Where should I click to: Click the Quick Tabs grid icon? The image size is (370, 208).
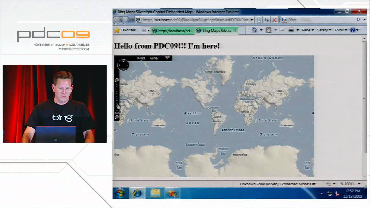pyautogui.click(x=144, y=30)
